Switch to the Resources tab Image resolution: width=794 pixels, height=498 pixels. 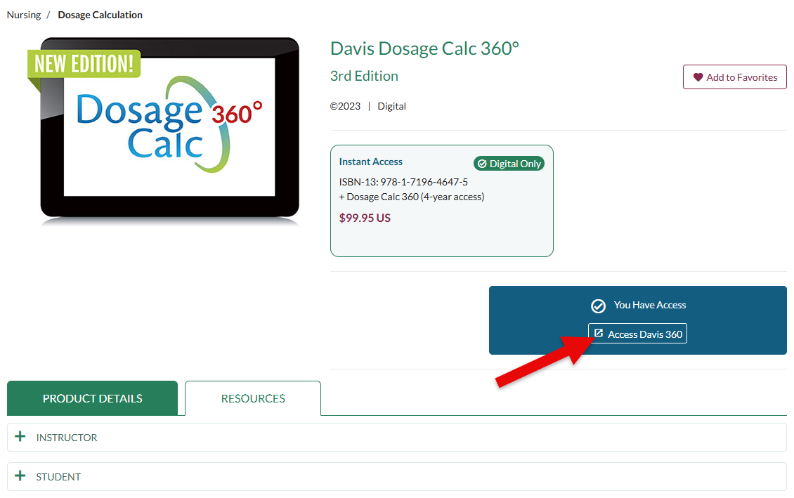pos(253,398)
